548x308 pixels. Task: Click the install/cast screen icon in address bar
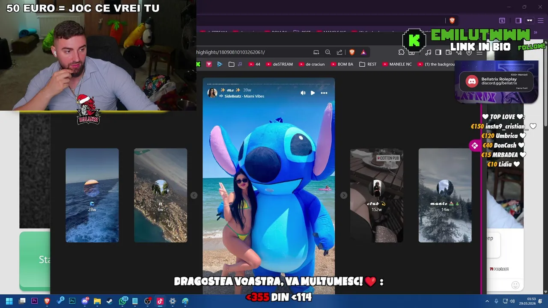[x=316, y=52]
